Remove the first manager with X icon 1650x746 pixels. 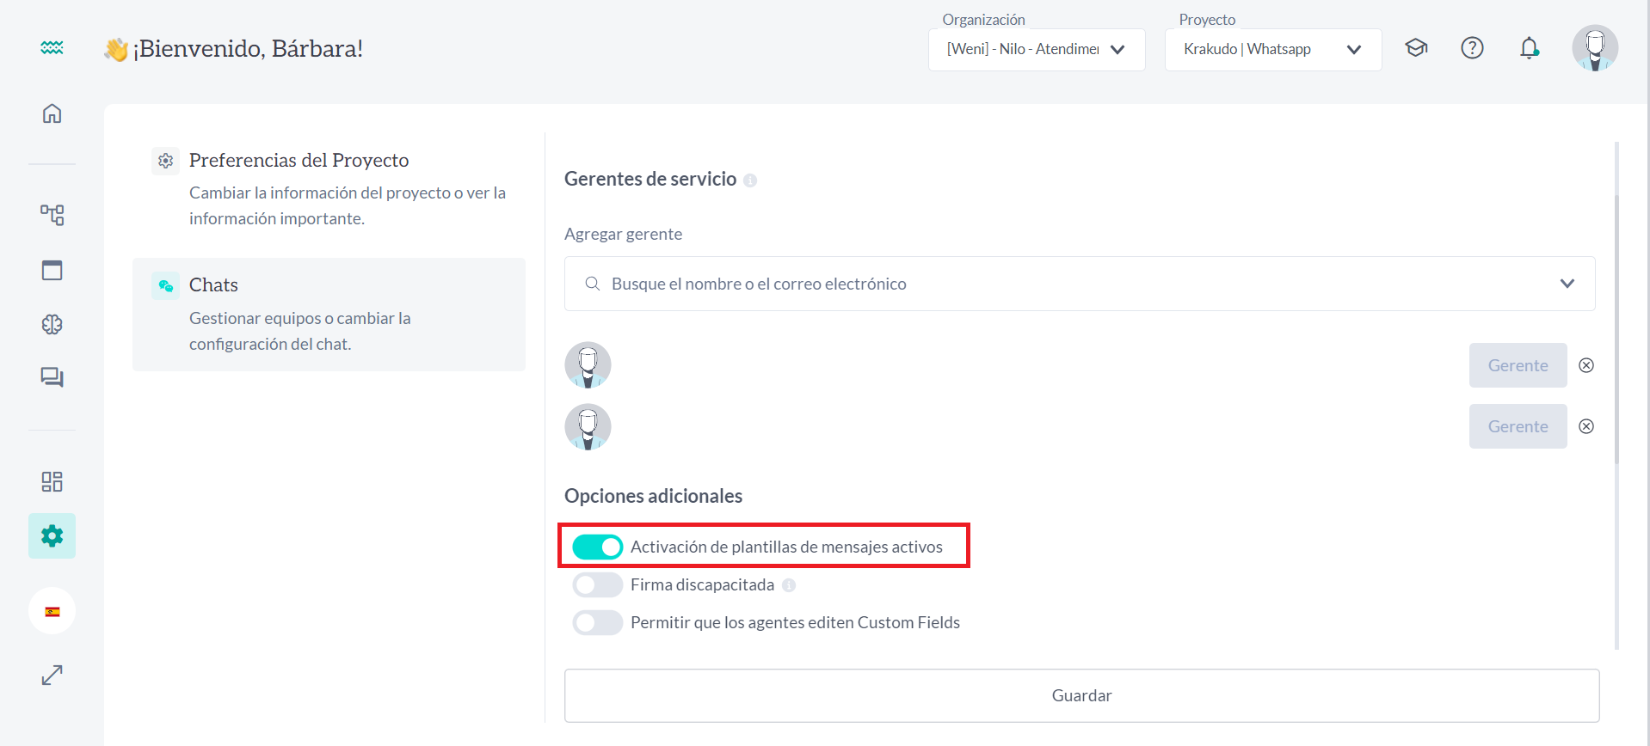point(1586,365)
